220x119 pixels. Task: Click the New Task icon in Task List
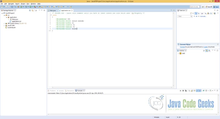[x=191, y=13]
